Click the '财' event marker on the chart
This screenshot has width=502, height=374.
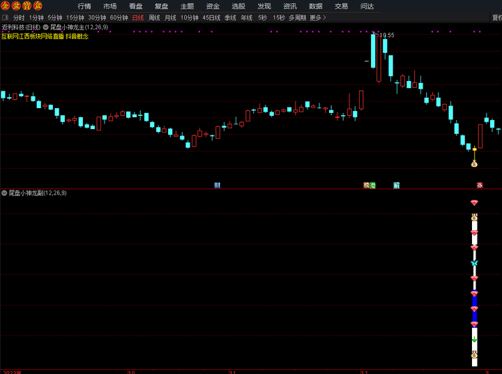pyautogui.click(x=218, y=185)
